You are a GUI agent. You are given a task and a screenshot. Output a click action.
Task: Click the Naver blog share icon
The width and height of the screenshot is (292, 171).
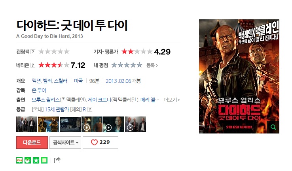coord(19,160)
